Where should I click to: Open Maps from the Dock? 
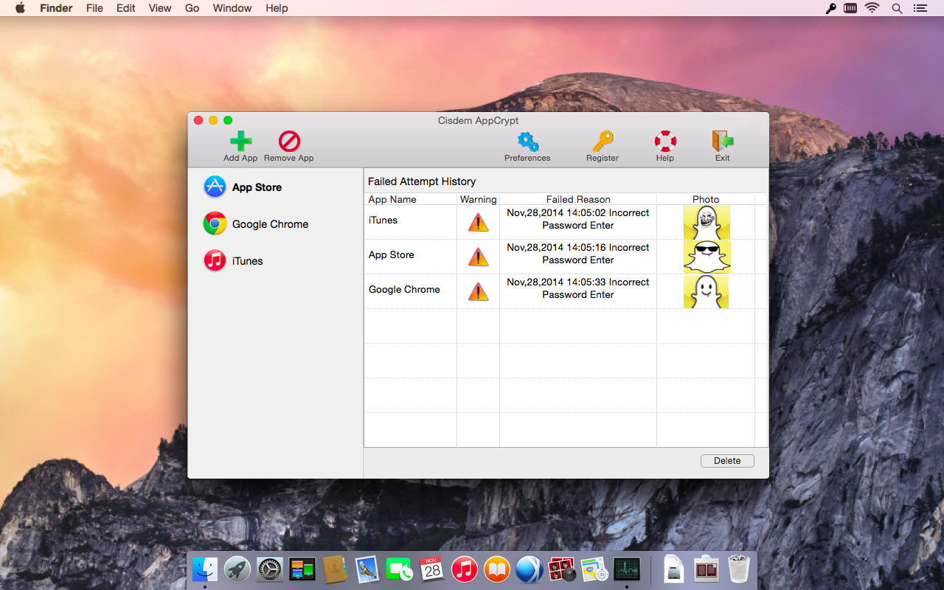pos(594,569)
